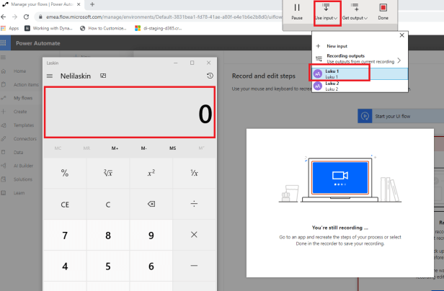Click Done to stop recording
The height and width of the screenshot is (291, 444).
click(383, 12)
